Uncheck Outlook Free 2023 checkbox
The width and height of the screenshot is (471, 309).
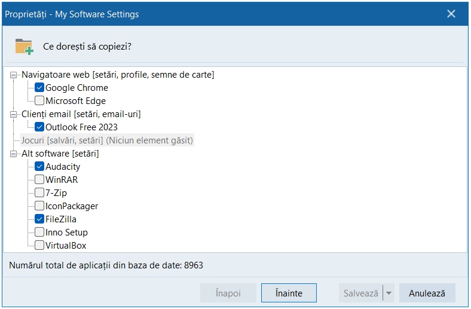click(x=39, y=127)
